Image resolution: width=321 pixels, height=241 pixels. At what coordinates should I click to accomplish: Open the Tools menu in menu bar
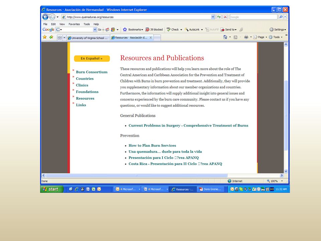[x=87, y=24]
